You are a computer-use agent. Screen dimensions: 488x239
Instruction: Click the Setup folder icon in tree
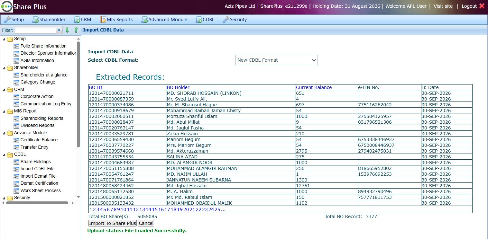pos(10,39)
